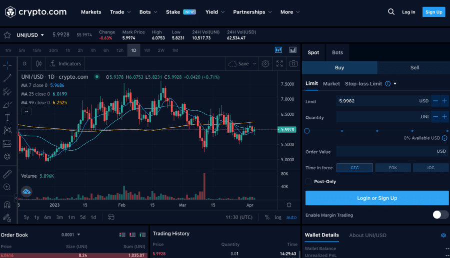Click the quantity percentage slider handle
The image size is (450, 258).
(307, 131)
